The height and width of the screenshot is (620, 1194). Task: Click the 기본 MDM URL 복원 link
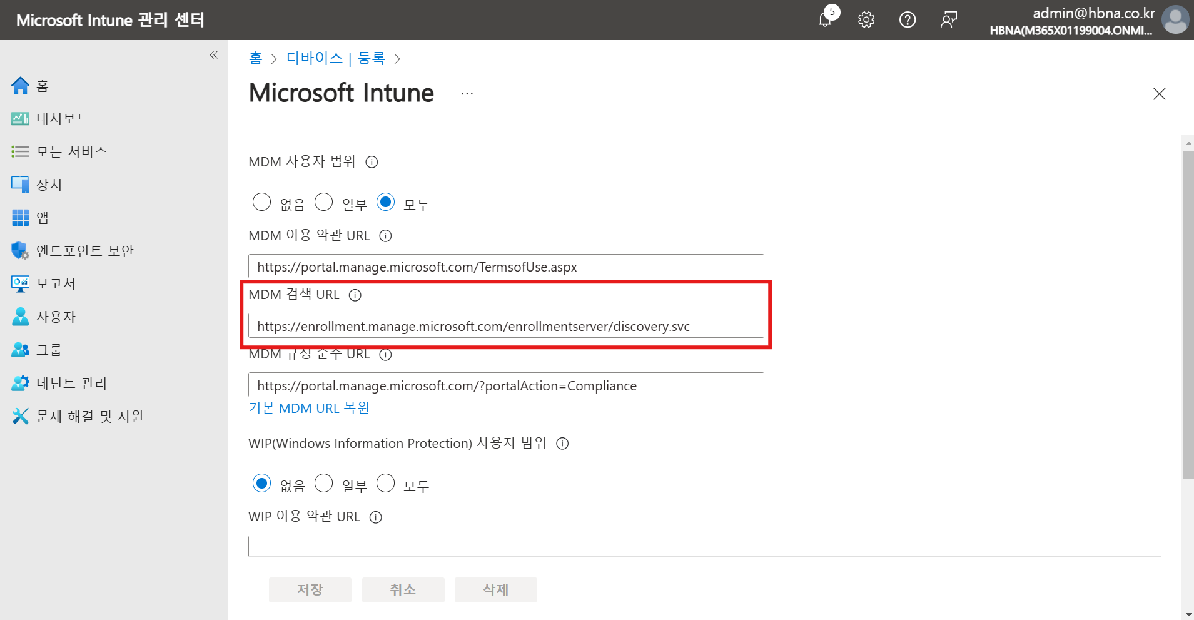pos(309,408)
